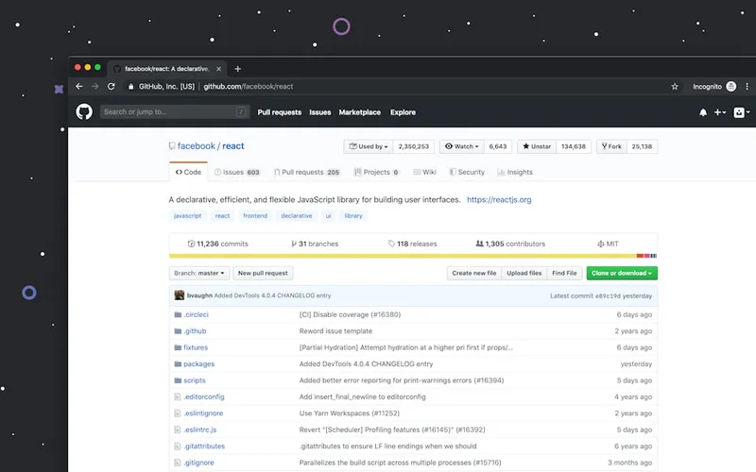Click the padlock site security icon
756x472 pixels.
pyautogui.click(x=130, y=87)
